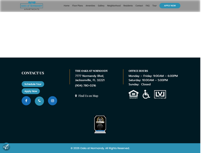Click the wheelchair accessibility icon

(146, 94)
